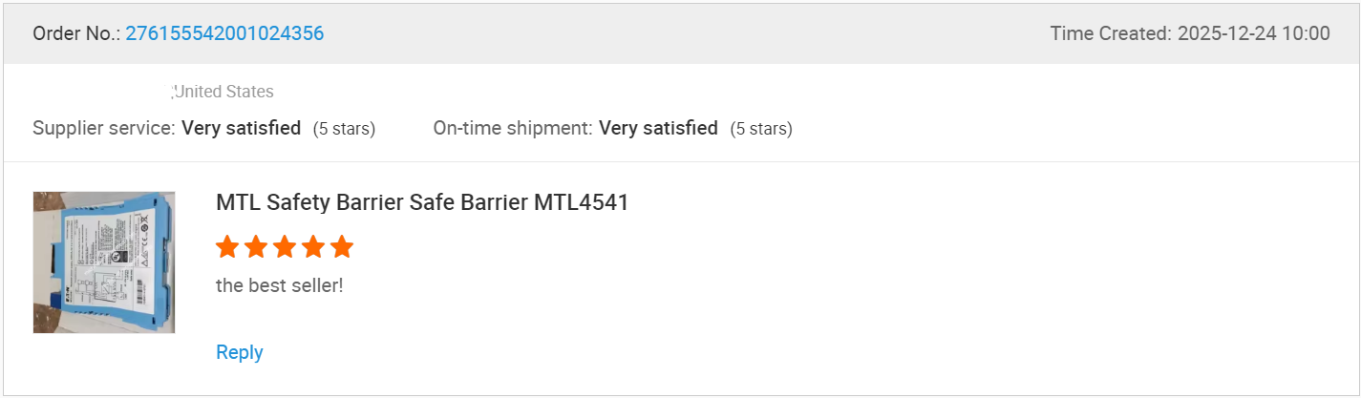Click "(5 stars)" beside Supplier service

point(344,129)
